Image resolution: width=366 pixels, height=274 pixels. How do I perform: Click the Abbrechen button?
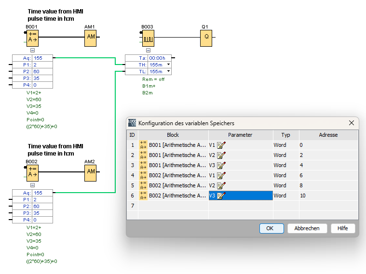(x=307, y=228)
